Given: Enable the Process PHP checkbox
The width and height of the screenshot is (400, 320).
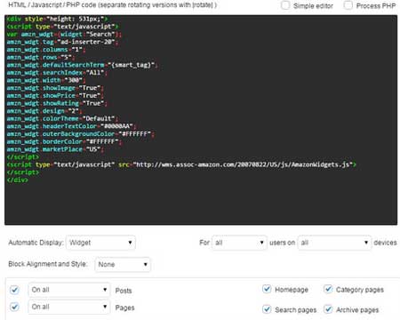Looking at the screenshot, I should pos(348,5).
